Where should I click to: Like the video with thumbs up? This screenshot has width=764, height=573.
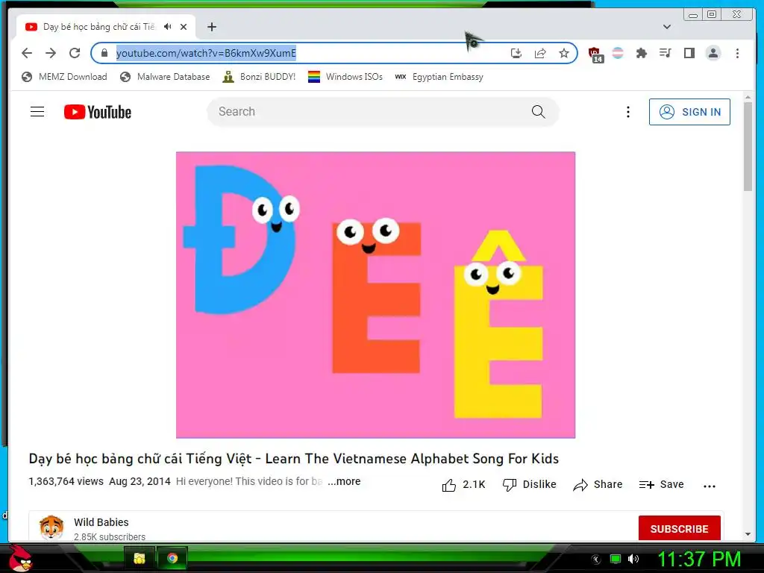coord(463,485)
